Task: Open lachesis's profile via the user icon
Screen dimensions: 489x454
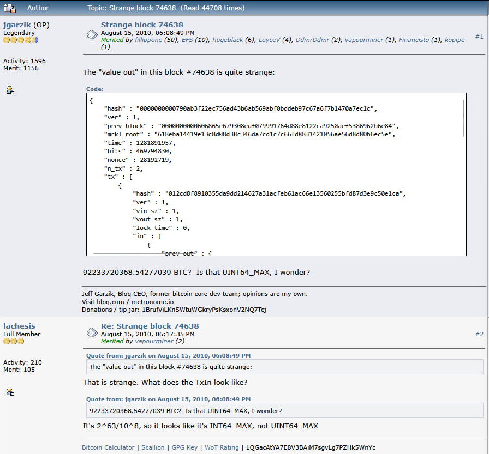Action: click(x=10, y=392)
